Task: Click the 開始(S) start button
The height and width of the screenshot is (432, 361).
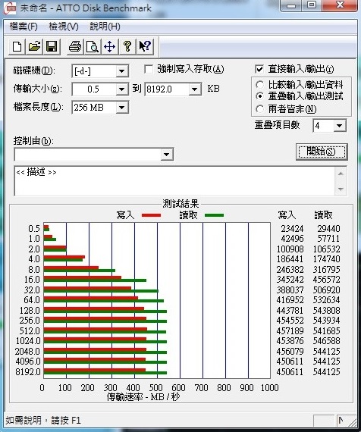Action: click(x=322, y=152)
